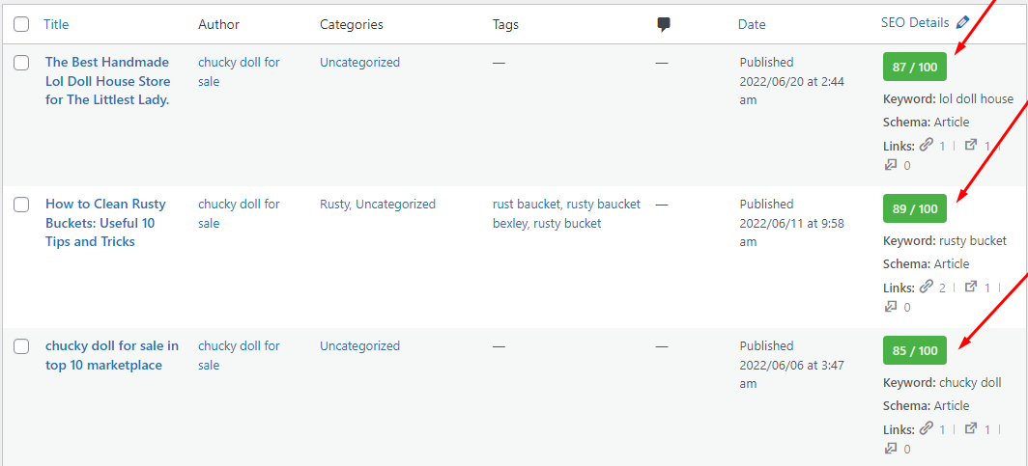The height and width of the screenshot is (466, 1028).
Task: Sort posts by Title column header
Action: [56, 24]
